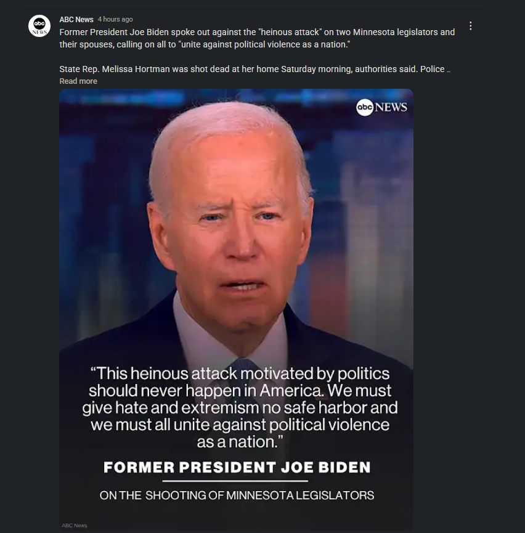Open the '4 hours ago' timestamp link
Viewport: 525px width, 533px height.
click(x=115, y=19)
